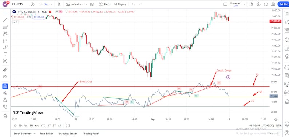Screen dimensions: 289x137
Task: Select the YTD date range
Action: tap(43, 126)
